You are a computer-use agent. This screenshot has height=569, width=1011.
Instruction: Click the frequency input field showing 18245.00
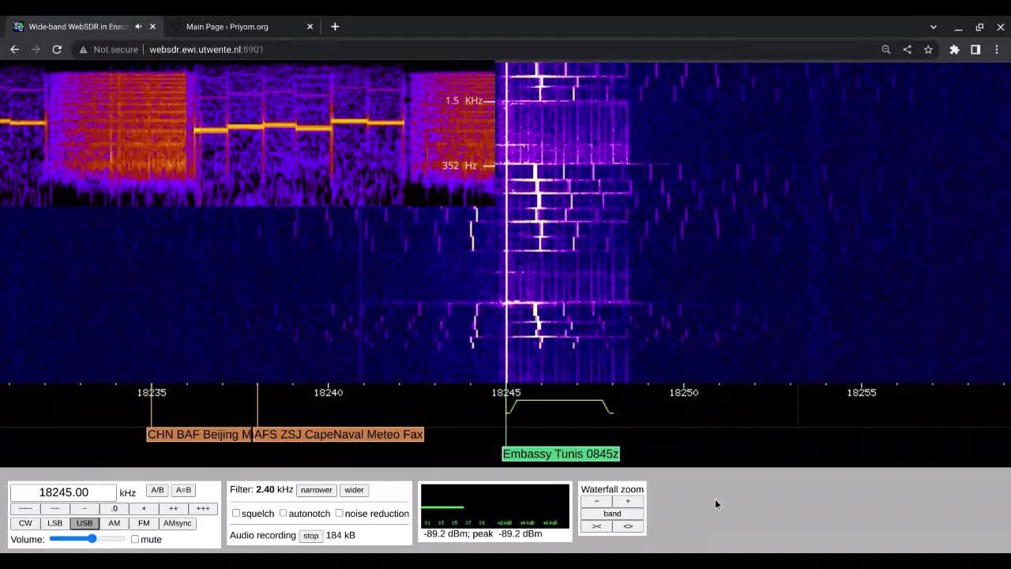(63, 492)
